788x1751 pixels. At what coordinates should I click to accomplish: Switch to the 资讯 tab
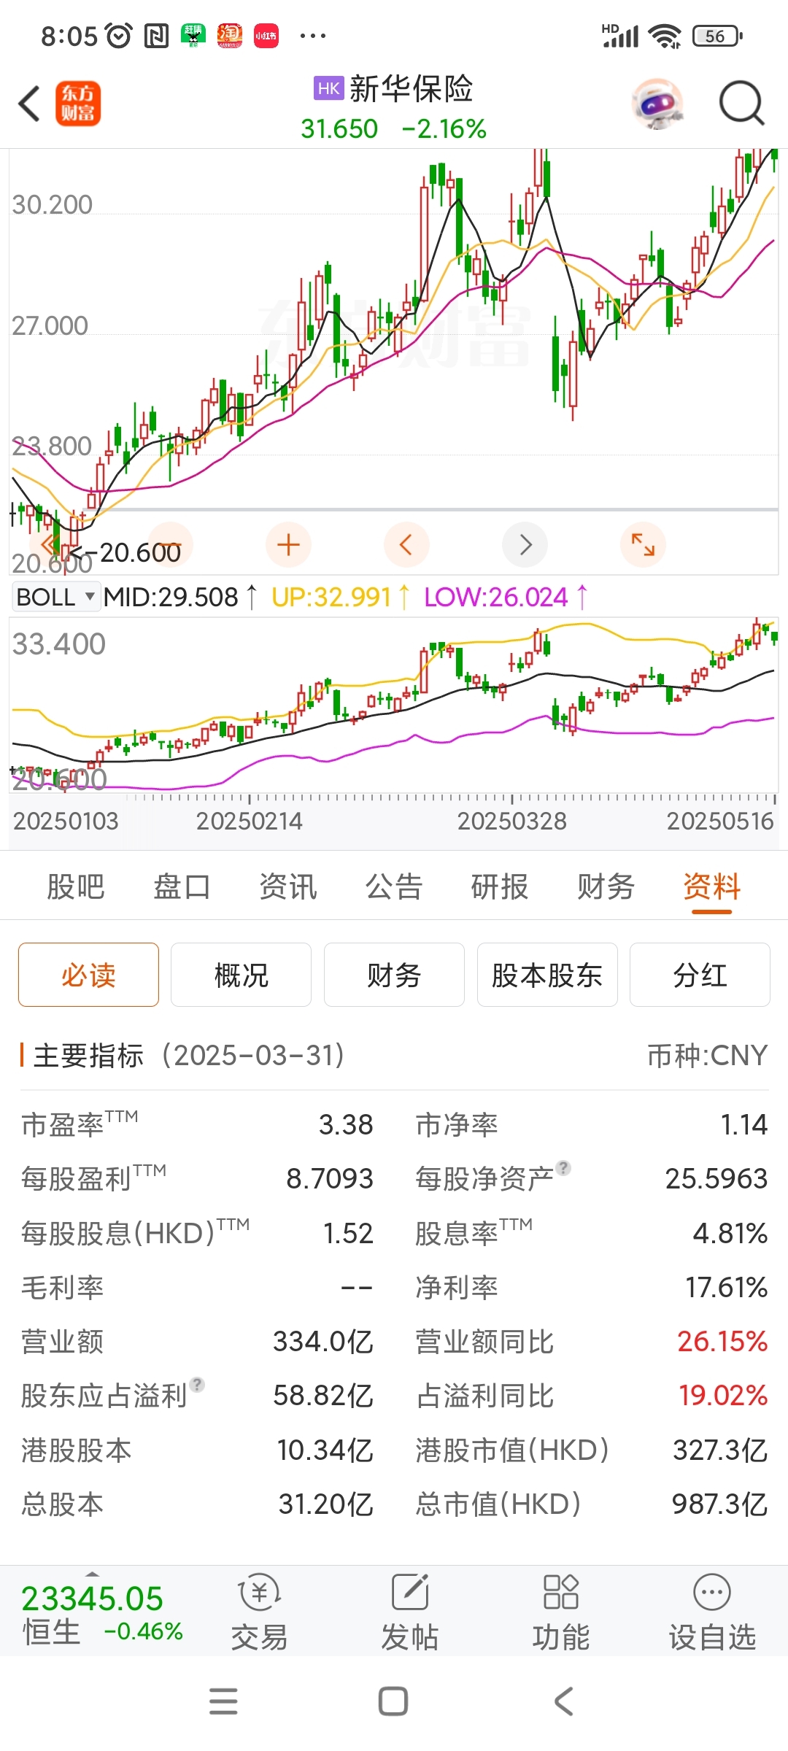[288, 887]
